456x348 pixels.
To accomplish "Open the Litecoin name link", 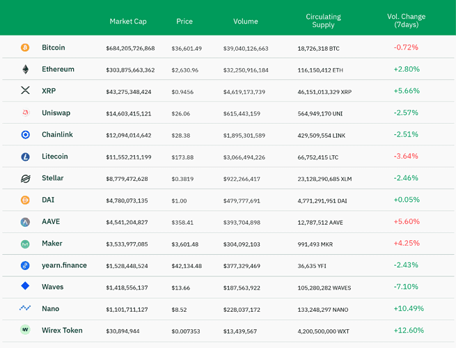I will click(55, 157).
